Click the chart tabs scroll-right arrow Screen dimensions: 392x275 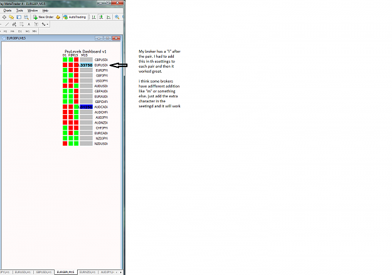tap(121, 272)
